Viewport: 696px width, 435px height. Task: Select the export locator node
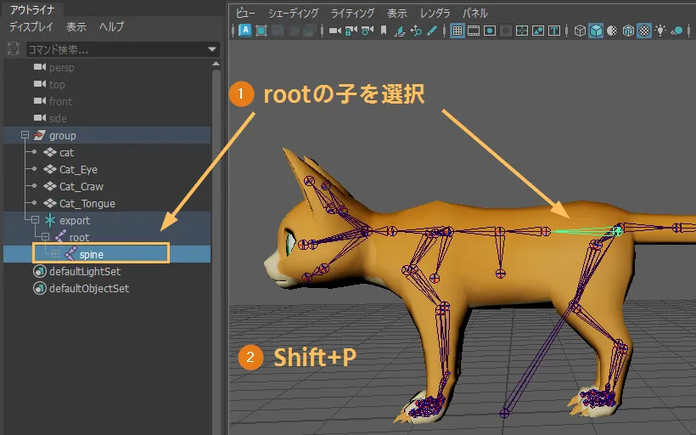click(x=75, y=220)
